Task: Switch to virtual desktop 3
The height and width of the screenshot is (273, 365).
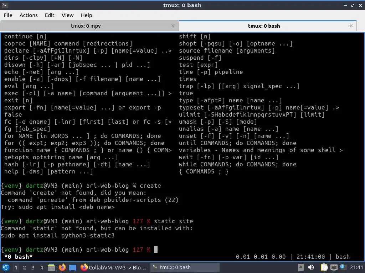Action: 33,268
